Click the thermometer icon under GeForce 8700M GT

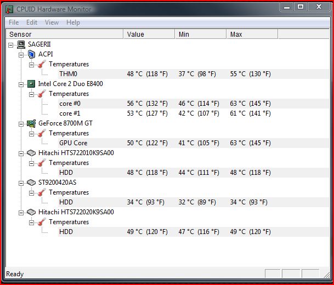pyautogui.click(x=42, y=133)
